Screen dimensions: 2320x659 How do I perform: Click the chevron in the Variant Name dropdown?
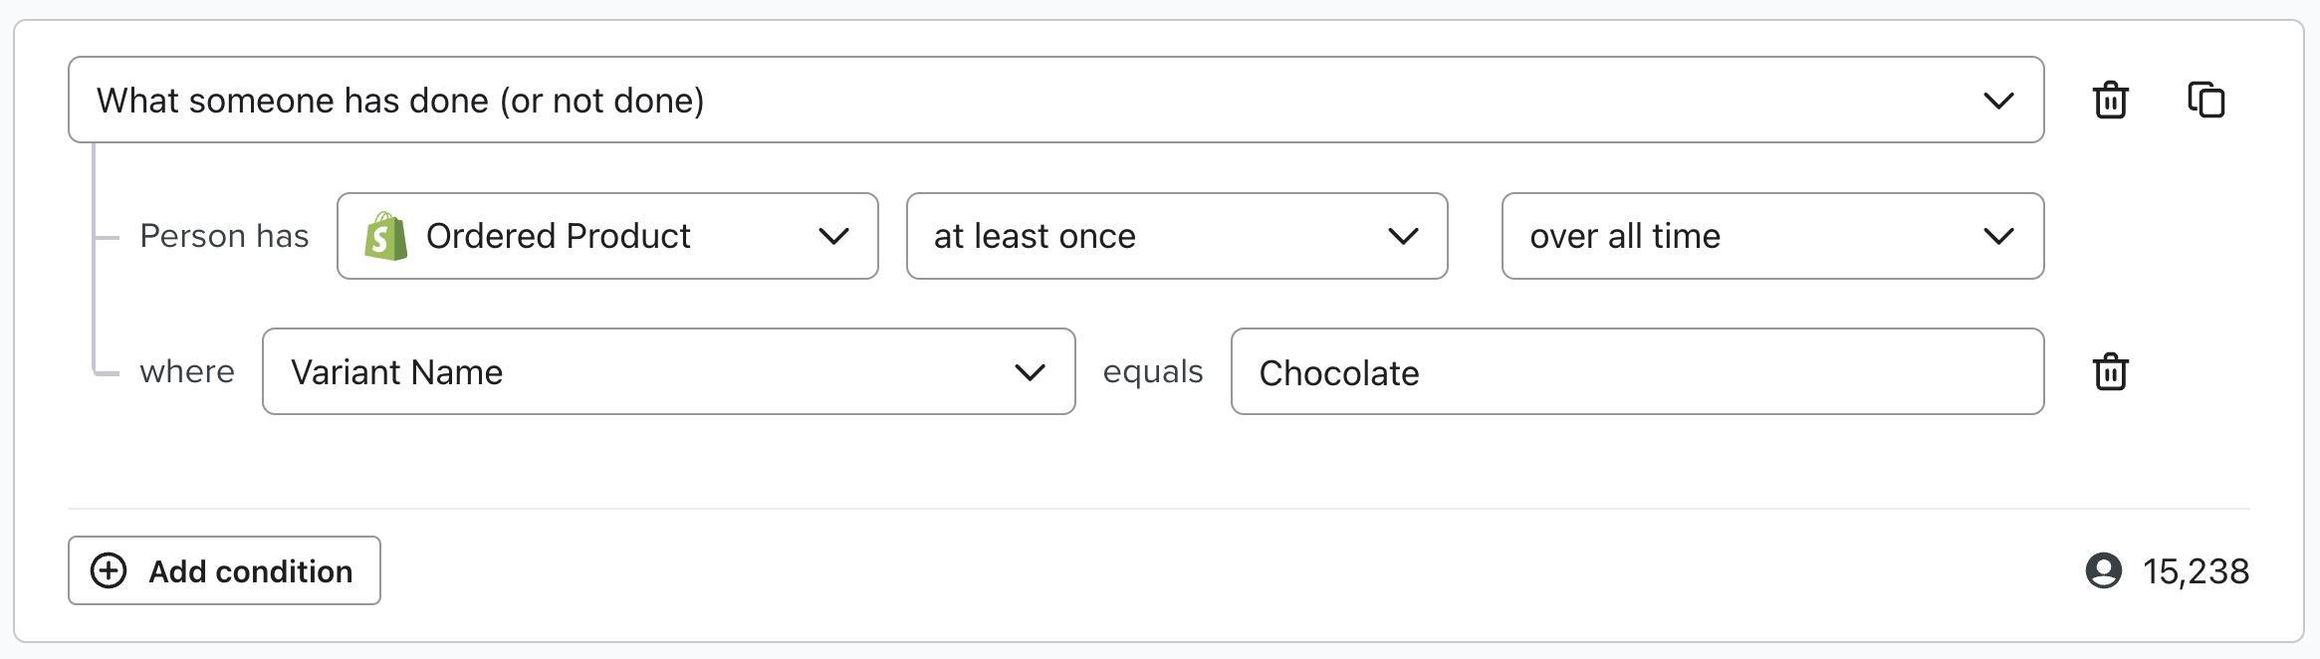pyautogui.click(x=1030, y=372)
